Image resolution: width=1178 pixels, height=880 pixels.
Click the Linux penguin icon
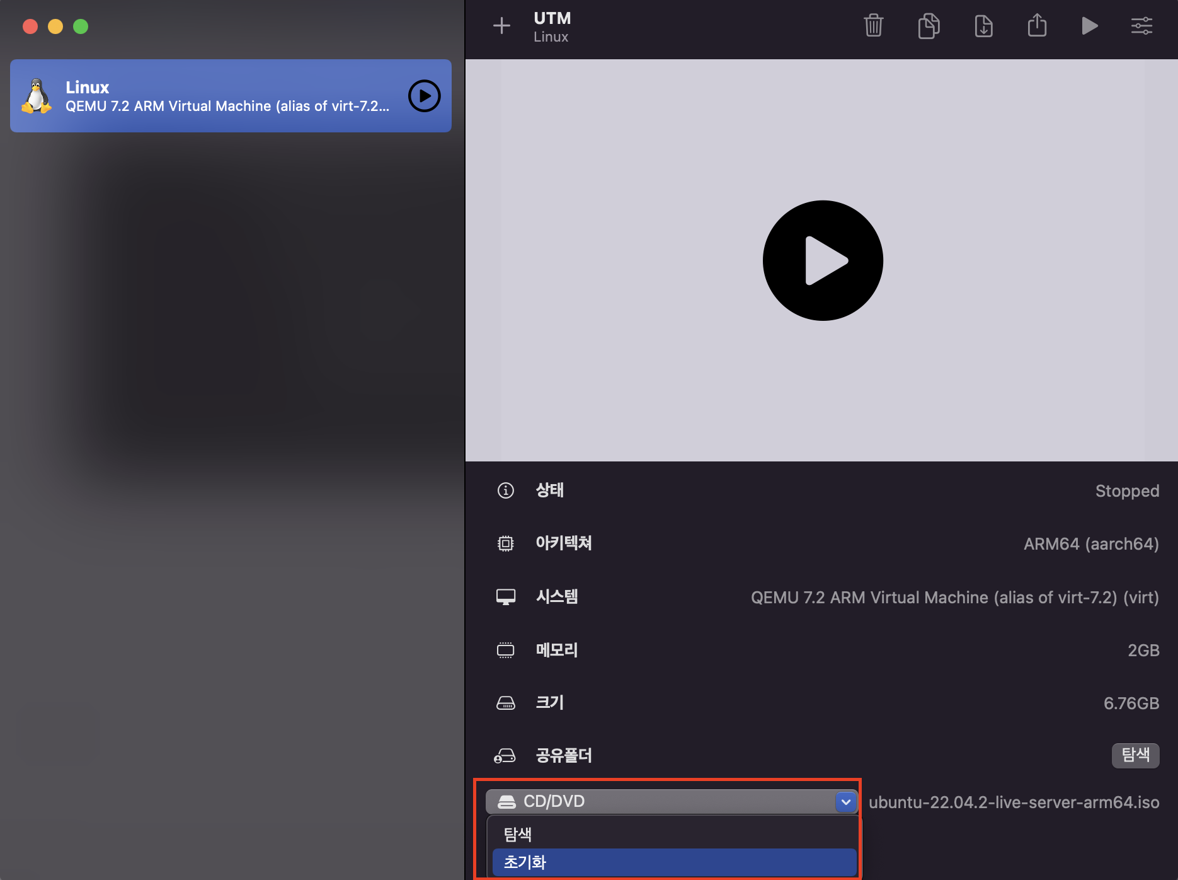(37, 96)
